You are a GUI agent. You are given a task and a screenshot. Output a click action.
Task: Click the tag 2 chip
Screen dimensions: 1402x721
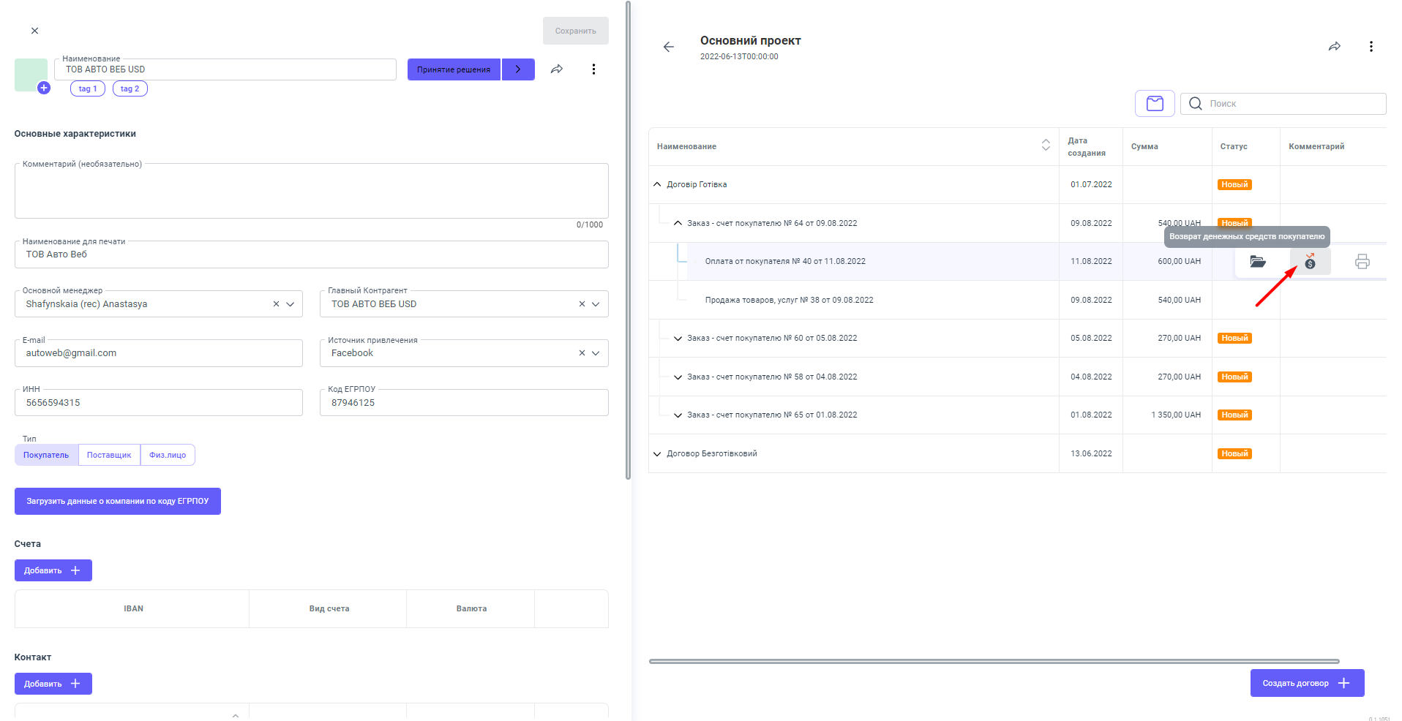tap(130, 88)
